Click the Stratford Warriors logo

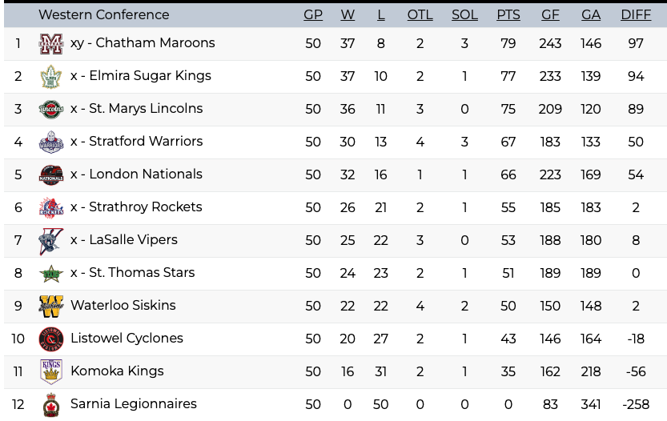point(51,142)
